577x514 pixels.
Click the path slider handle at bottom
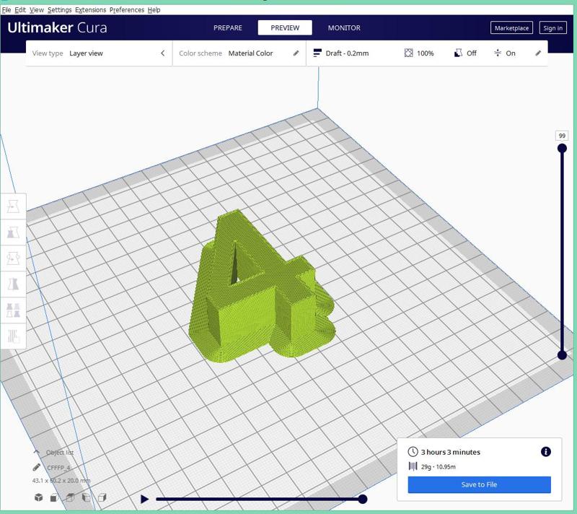click(363, 499)
